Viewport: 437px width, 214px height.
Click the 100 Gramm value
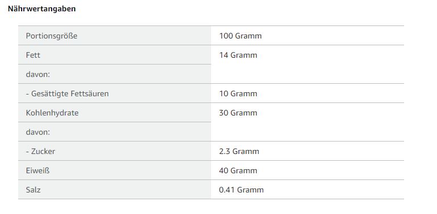[x=240, y=36]
